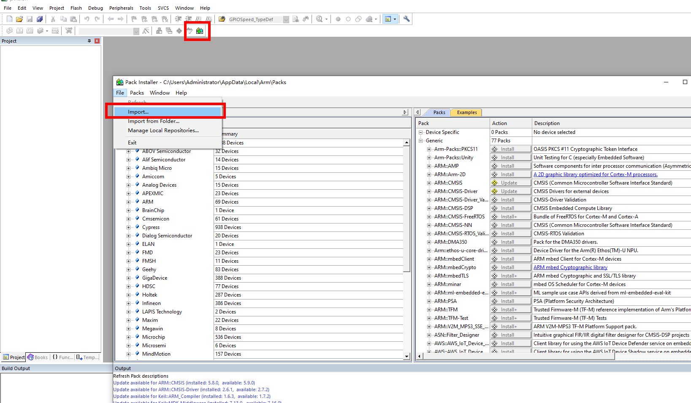Select Manage Local Repositories... menu entry
The image size is (691, 403).
[x=168, y=131]
